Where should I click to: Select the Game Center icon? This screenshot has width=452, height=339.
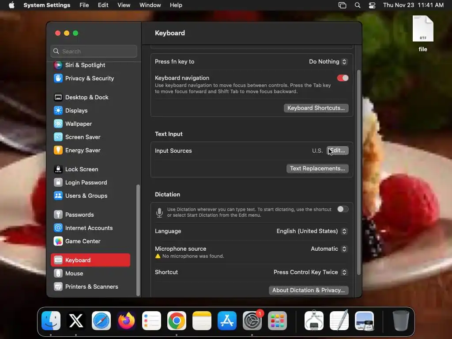(x=58, y=241)
